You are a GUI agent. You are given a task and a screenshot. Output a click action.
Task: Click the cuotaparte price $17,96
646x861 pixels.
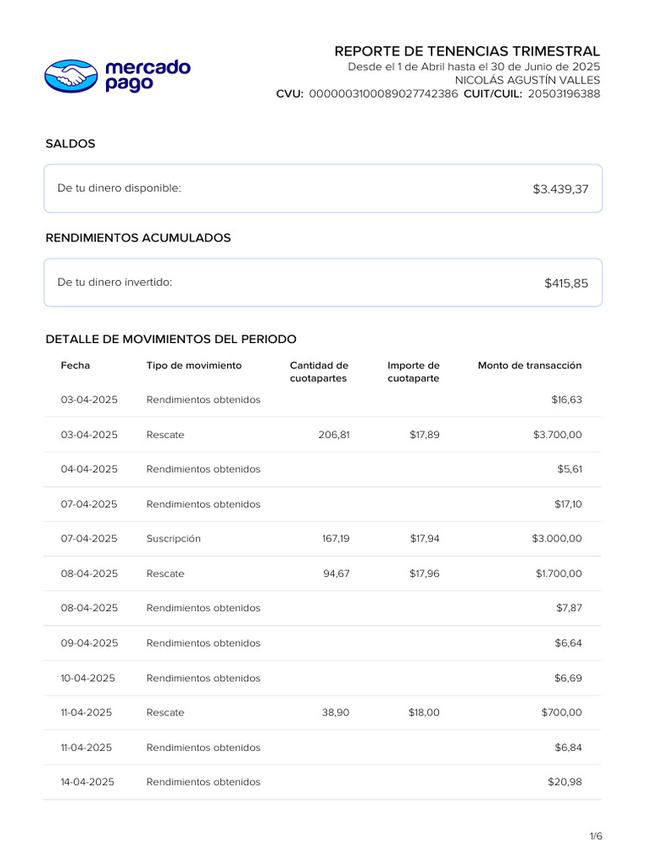pyautogui.click(x=424, y=573)
